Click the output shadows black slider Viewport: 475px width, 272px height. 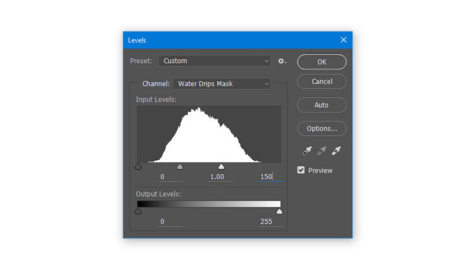tap(138, 211)
